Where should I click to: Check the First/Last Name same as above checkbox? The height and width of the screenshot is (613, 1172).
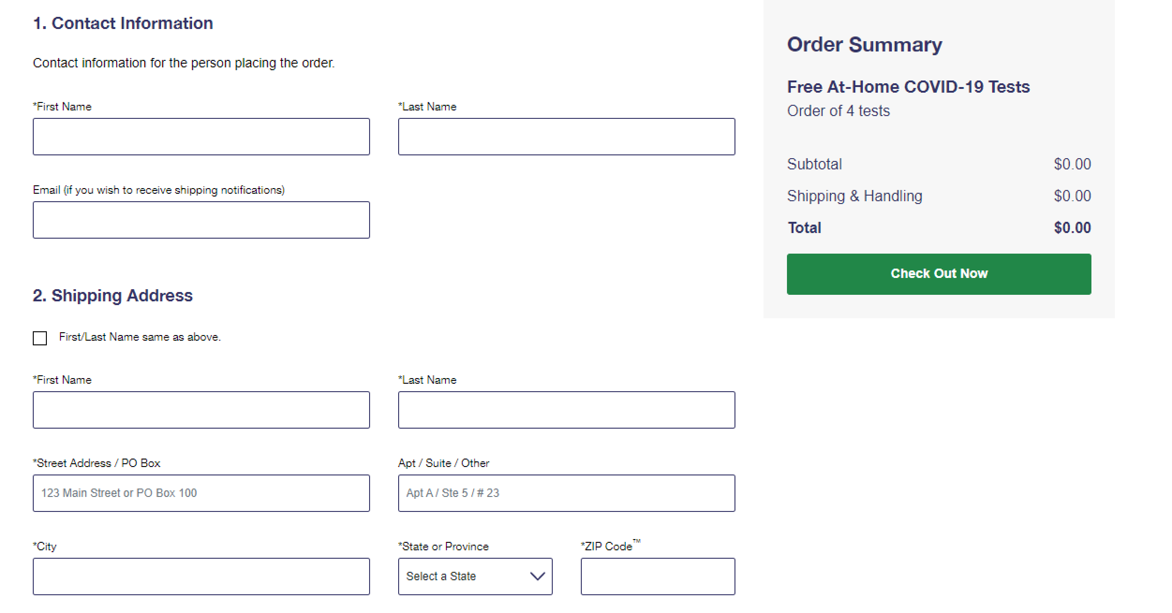(40, 338)
